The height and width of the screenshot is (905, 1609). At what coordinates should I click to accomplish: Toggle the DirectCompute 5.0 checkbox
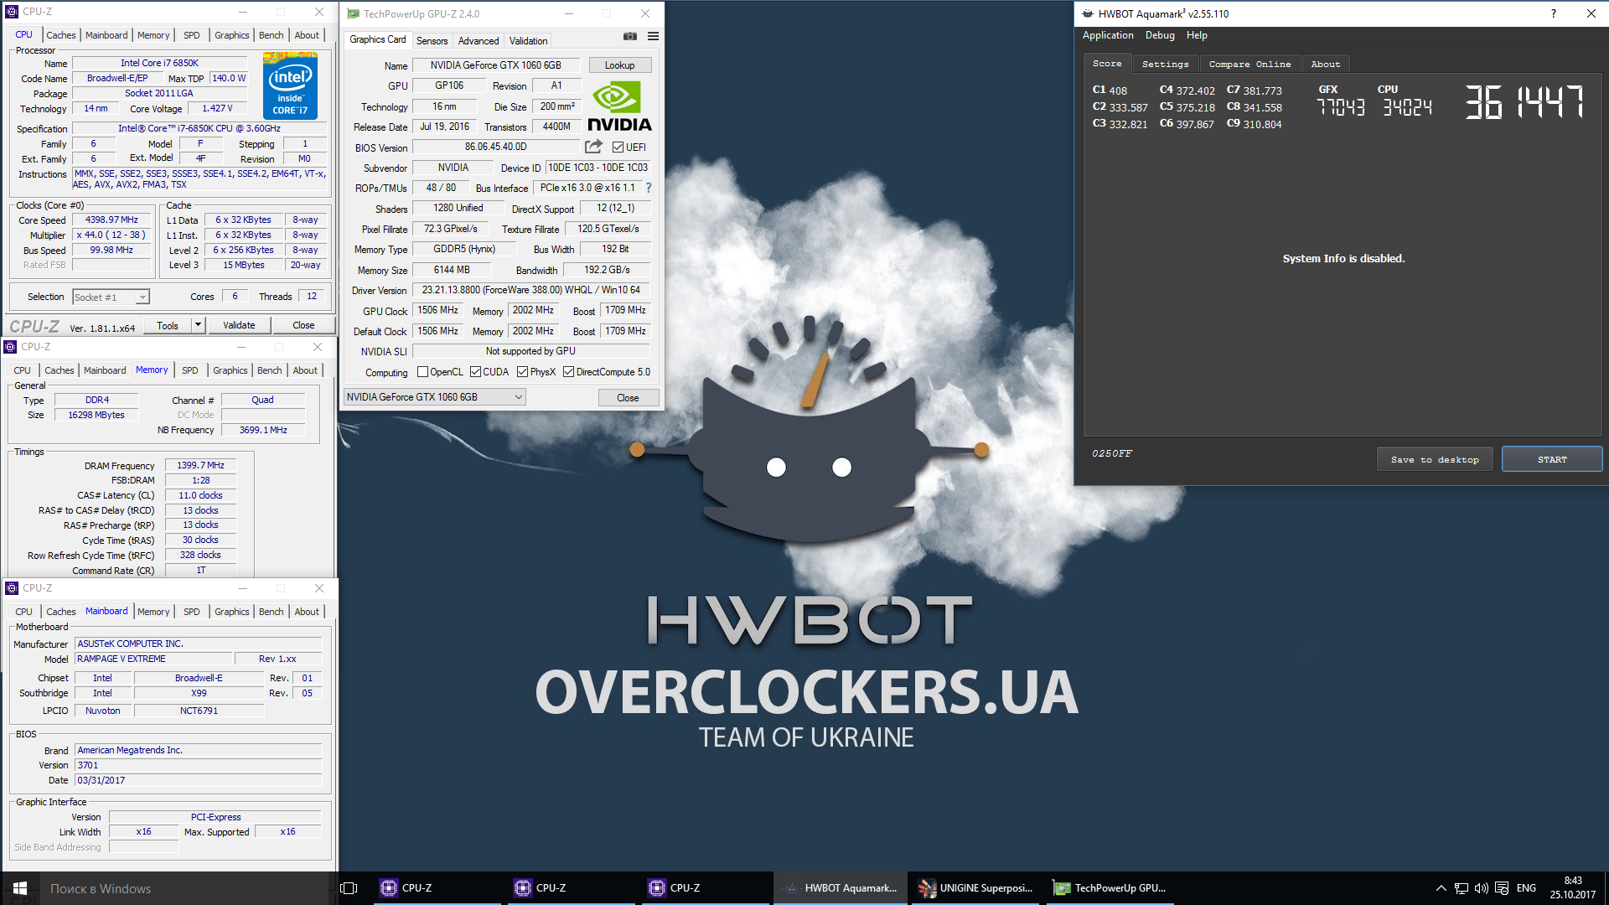(x=568, y=372)
